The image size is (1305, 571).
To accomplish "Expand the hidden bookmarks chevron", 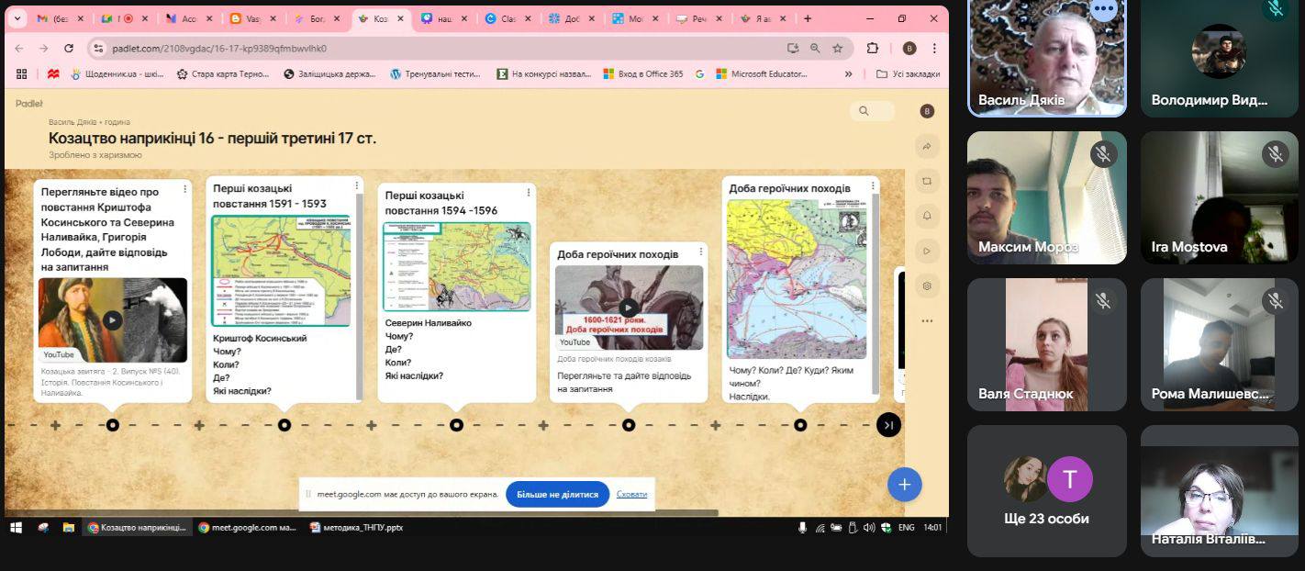I will (x=848, y=74).
